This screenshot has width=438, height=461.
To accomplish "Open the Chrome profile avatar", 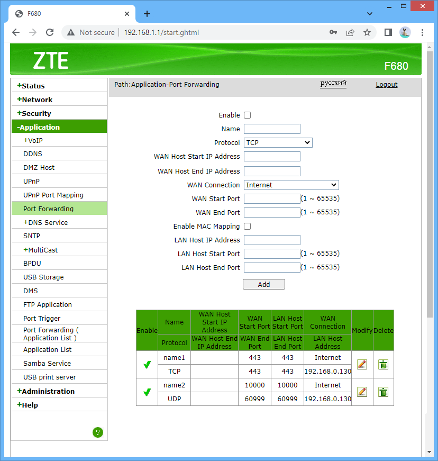I will [405, 32].
